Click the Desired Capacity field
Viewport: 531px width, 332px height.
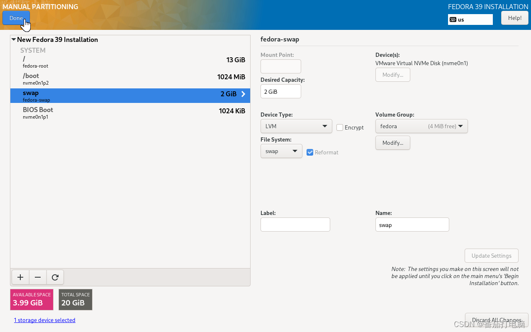pos(281,91)
